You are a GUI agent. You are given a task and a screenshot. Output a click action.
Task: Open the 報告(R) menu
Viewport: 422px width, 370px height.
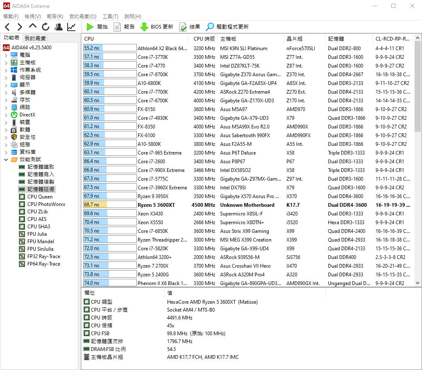tap(55, 17)
